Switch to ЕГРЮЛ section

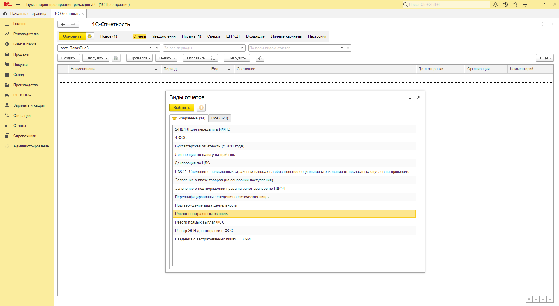point(233,36)
